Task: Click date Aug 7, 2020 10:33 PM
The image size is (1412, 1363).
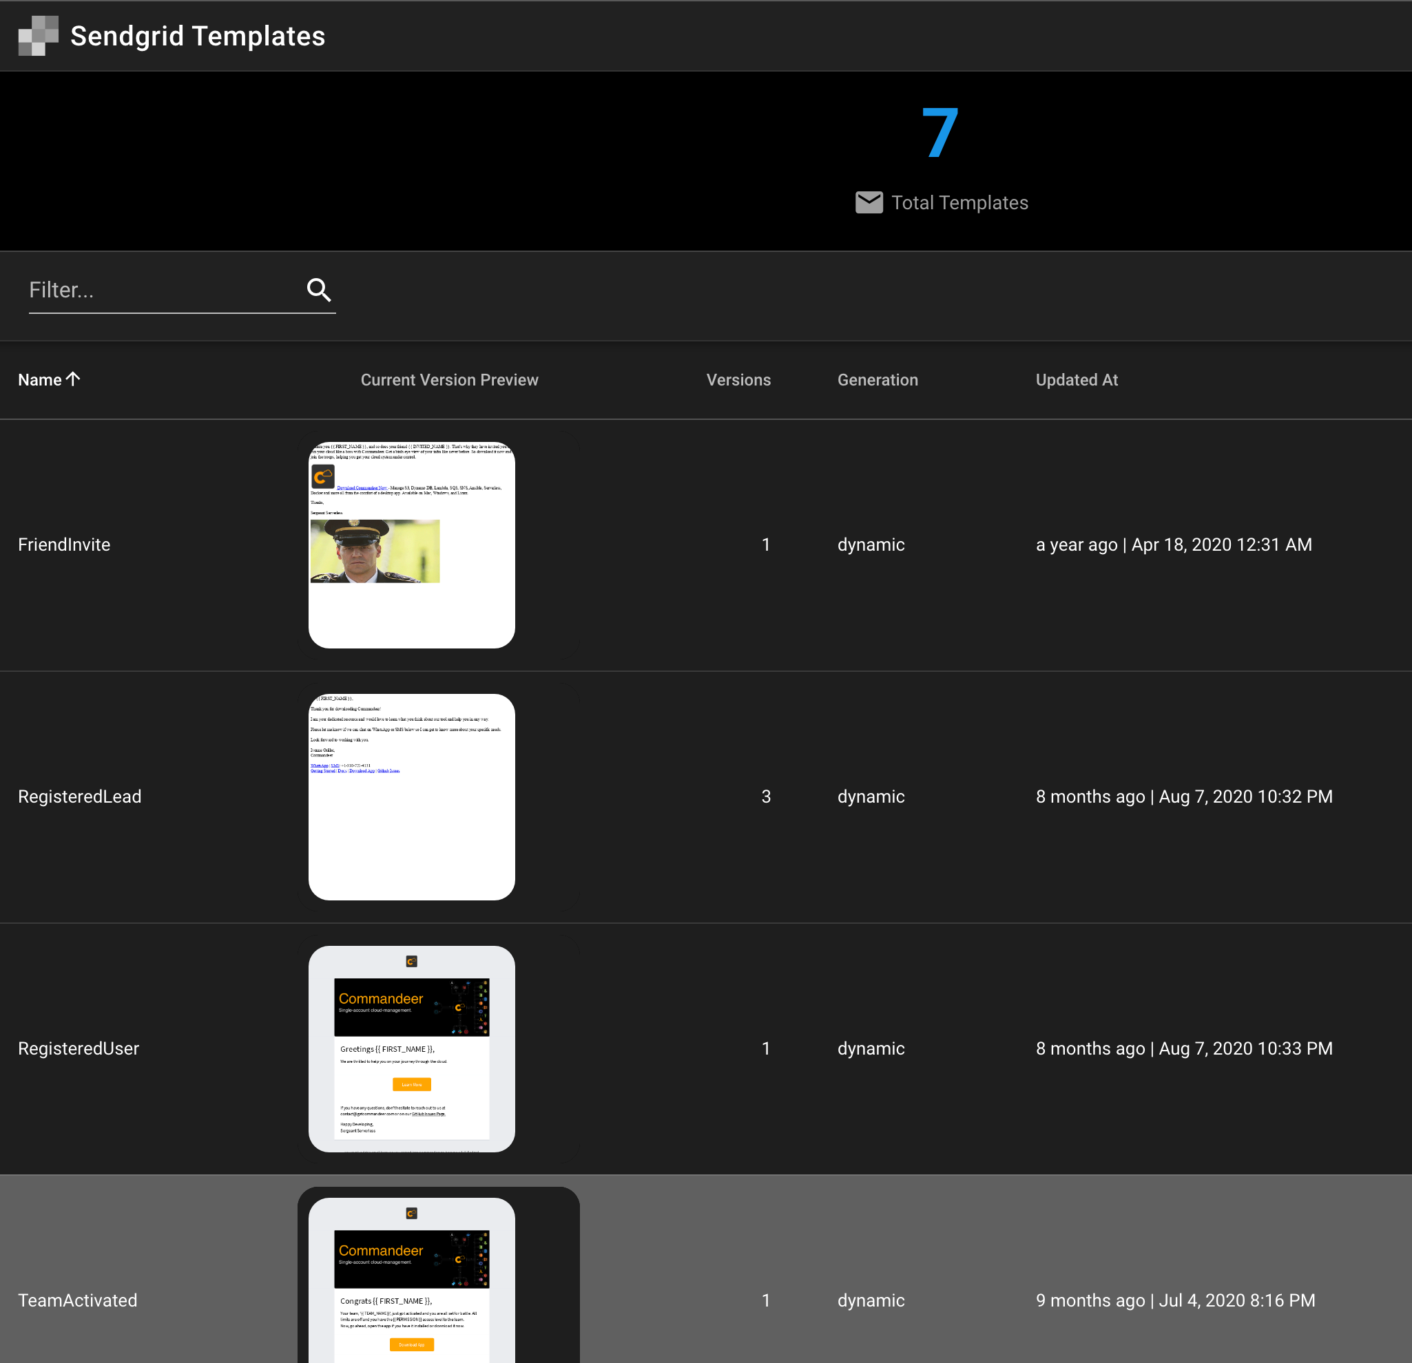Action: pos(1245,1049)
